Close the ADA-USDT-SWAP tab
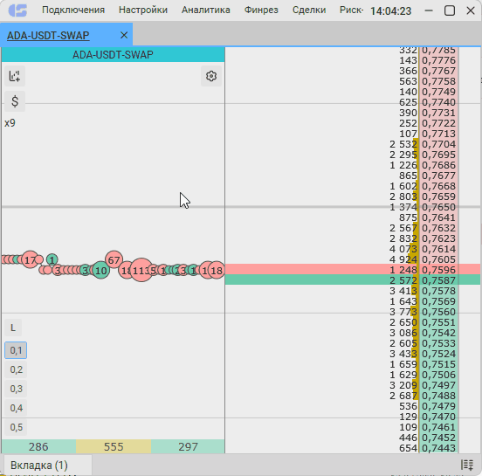 (124, 35)
